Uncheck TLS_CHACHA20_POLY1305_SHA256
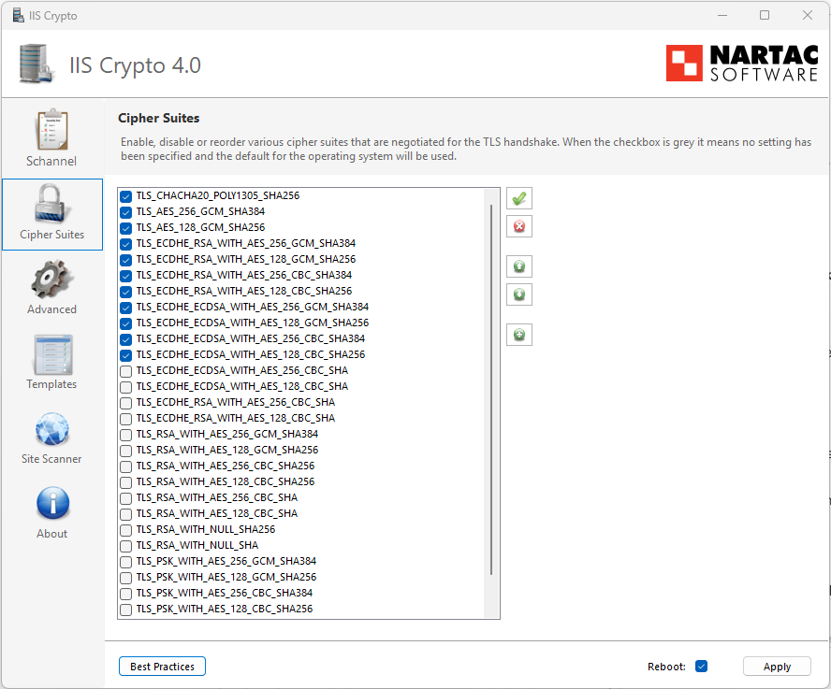 [125, 196]
